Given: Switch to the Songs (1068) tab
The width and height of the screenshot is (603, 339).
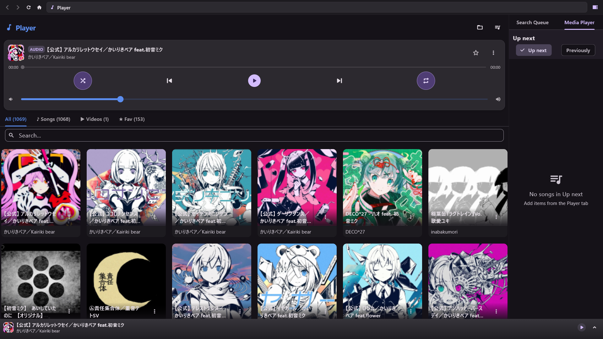Looking at the screenshot, I should 53,119.
